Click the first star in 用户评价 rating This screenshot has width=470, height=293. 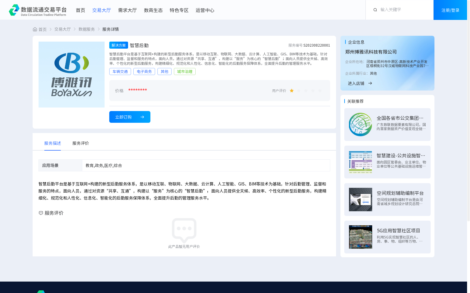click(x=291, y=91)
